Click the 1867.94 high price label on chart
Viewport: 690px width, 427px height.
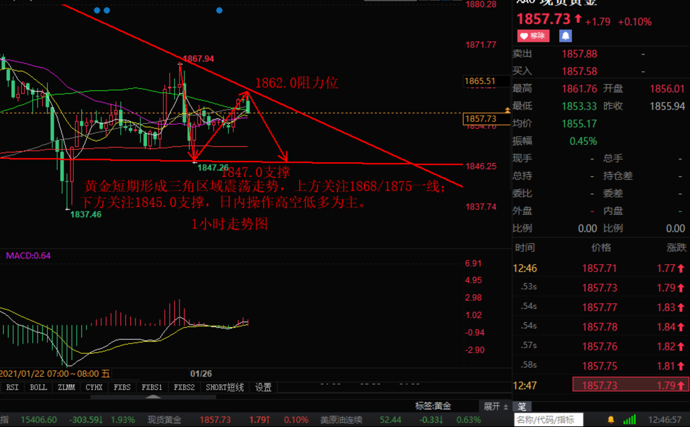click(x=198, y=59)
